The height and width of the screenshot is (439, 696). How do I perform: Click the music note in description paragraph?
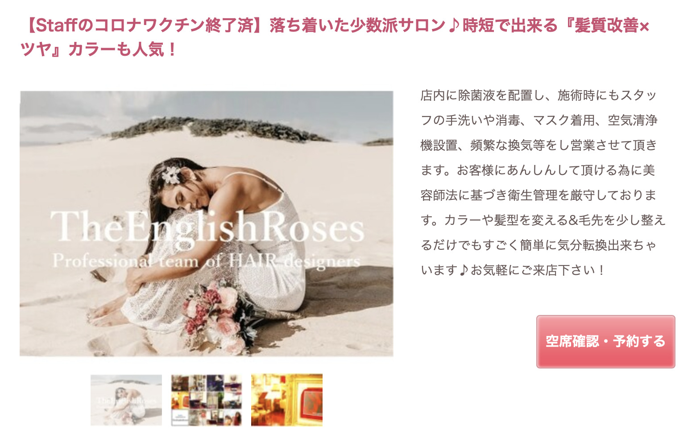click(464, 270)
